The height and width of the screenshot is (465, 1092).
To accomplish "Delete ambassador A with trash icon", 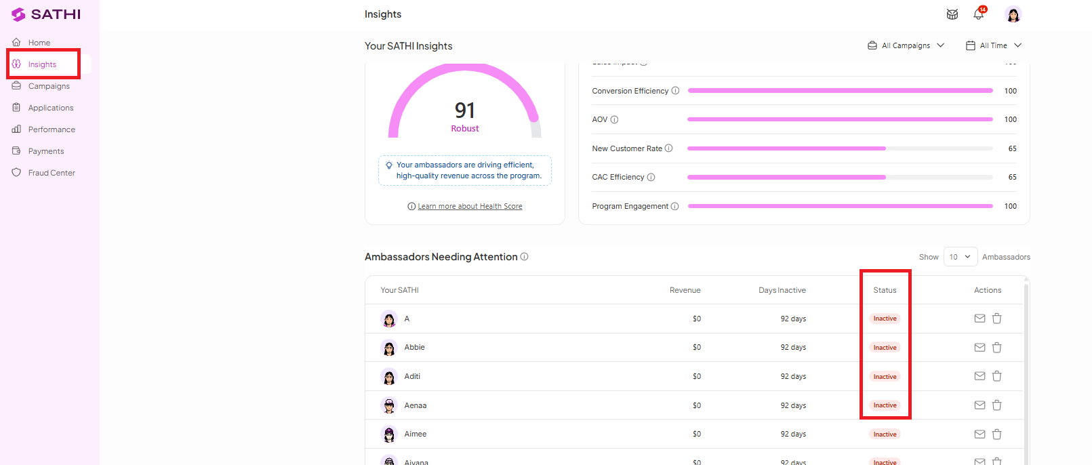I will pos(997,319).
